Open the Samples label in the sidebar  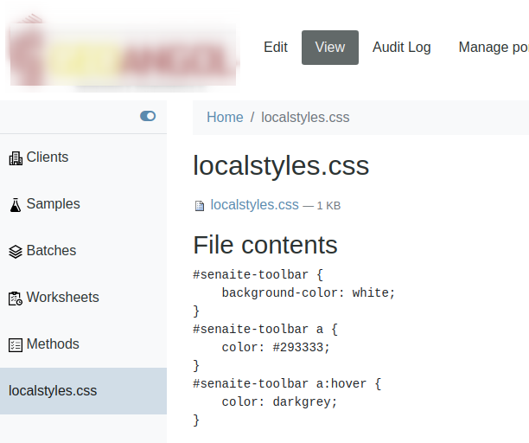(53, 204)
